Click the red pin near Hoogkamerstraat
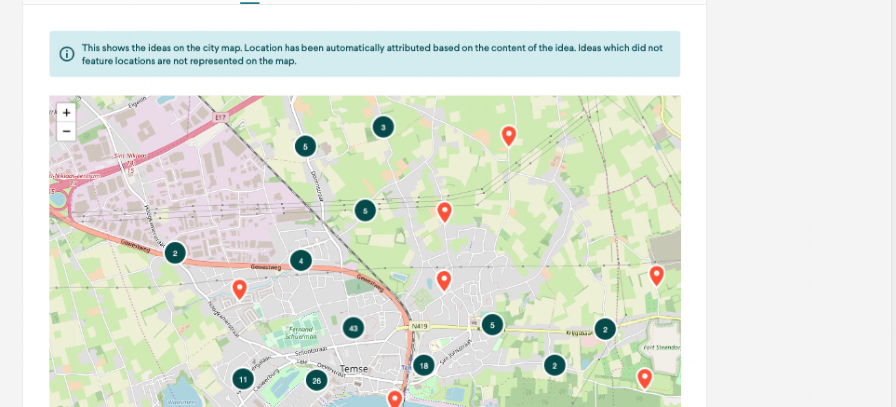This screenshot has width=896, height=407. (239, 288)
